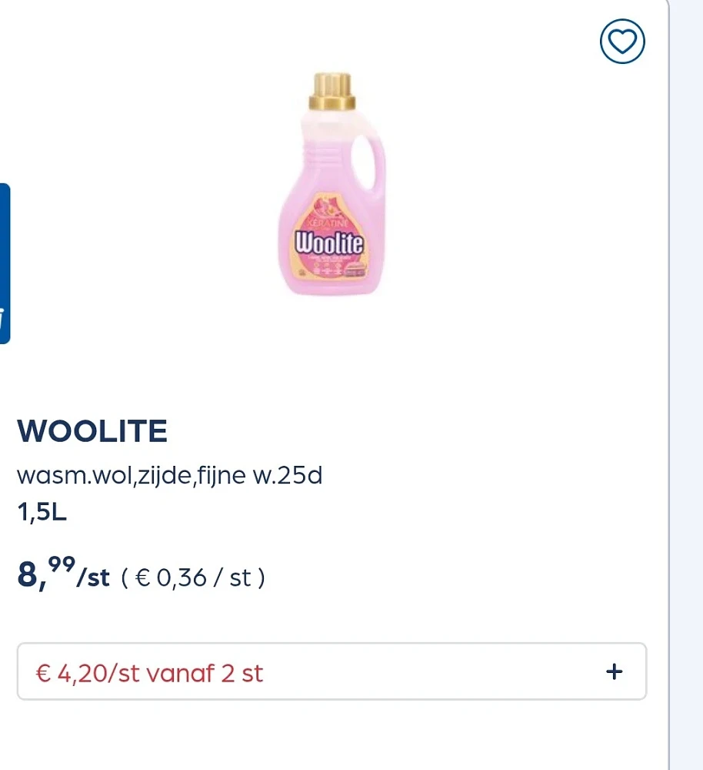Click the unit price € 0,36 / st
Viewport: 703px width, 770px height.
(x=193, y=577)
